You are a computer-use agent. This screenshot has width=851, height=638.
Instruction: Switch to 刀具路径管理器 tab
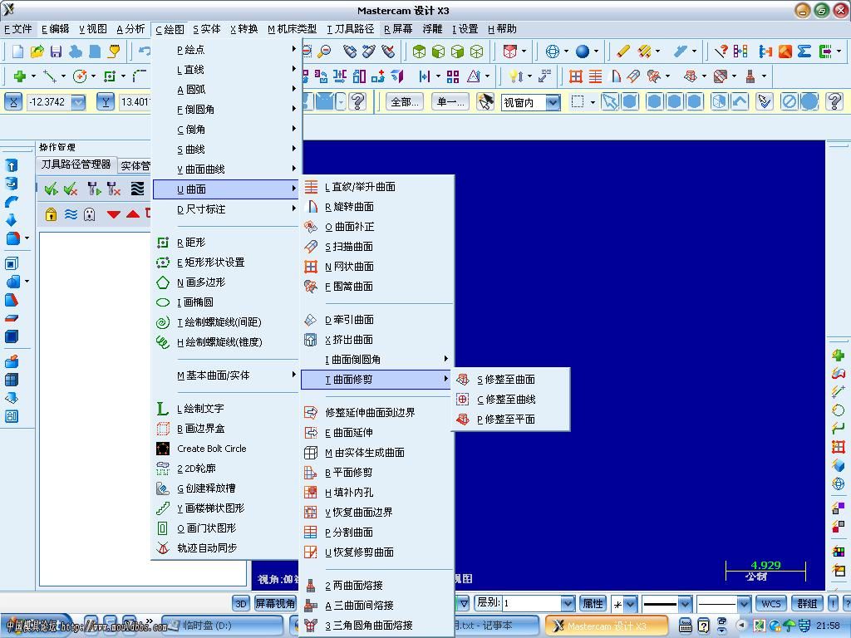tap(76, 164)
